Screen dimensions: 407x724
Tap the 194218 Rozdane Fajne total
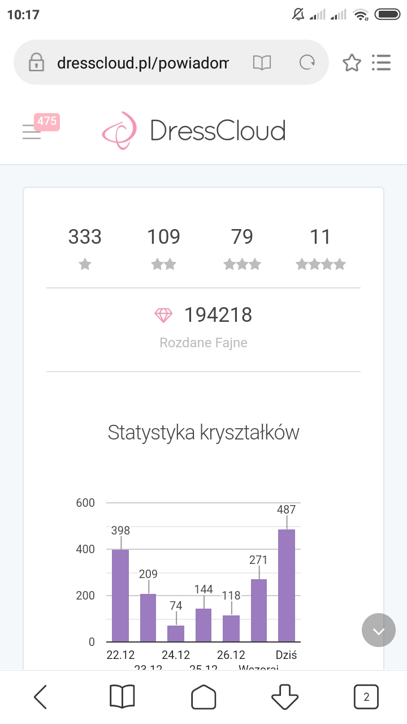[x=217, y=315]
